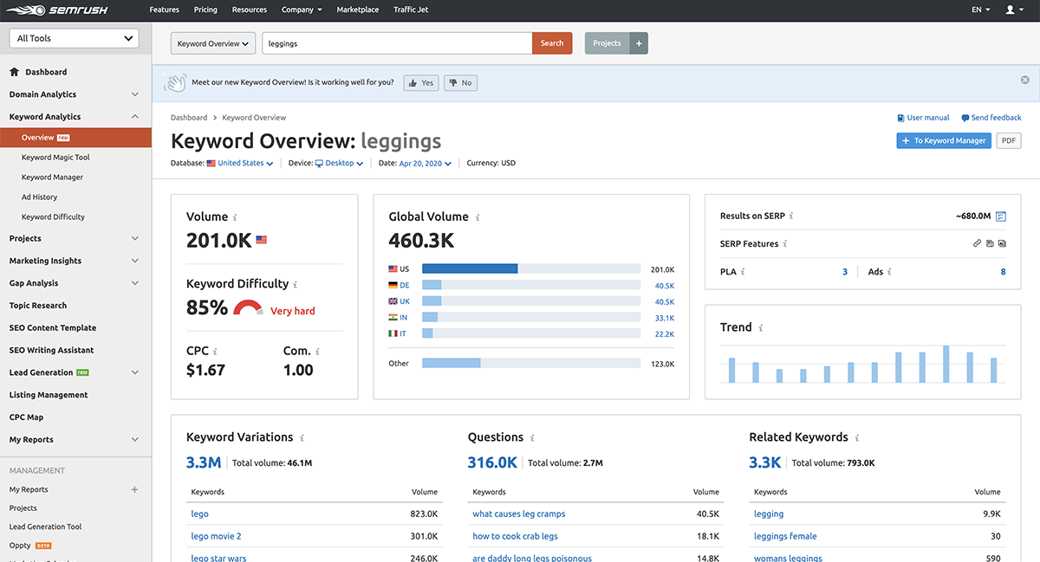Click To Keyword Manager button
The image size is (1040, 562).
(944, 140)
